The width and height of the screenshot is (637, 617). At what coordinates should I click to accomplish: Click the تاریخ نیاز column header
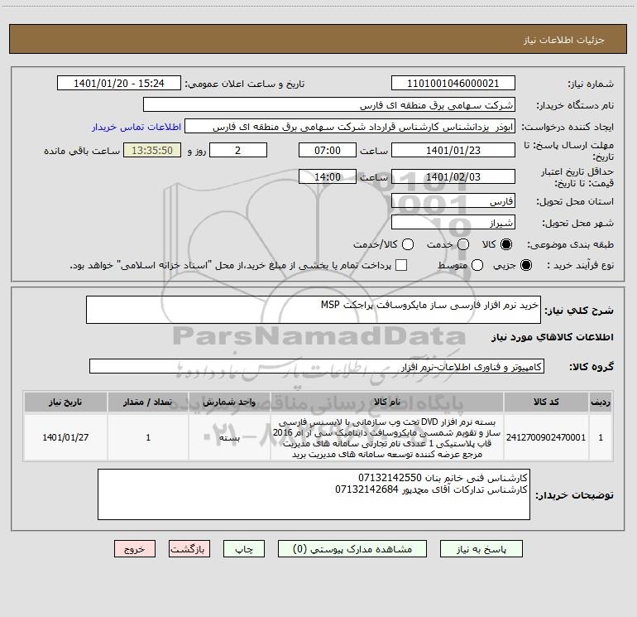pos(65,402)
